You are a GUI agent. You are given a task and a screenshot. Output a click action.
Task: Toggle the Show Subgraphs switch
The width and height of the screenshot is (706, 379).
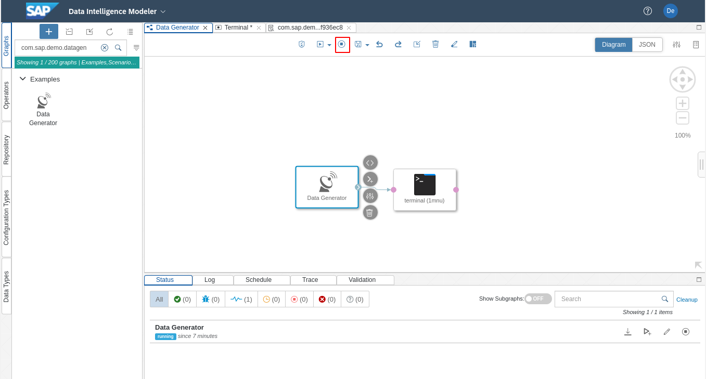(538, 299)
